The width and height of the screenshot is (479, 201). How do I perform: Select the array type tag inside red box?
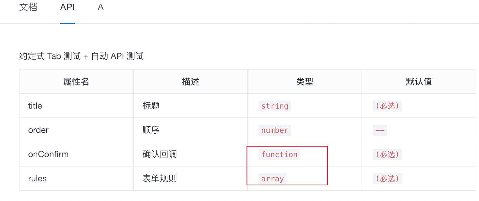pyautogui.click(x=272, y=179)
